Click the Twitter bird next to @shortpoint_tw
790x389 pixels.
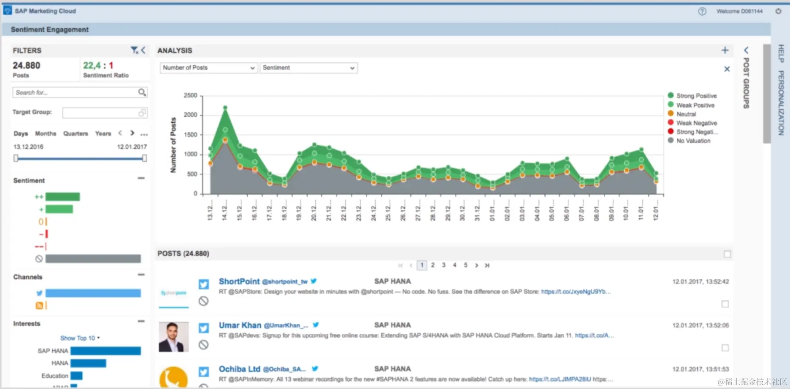[314, 281]
